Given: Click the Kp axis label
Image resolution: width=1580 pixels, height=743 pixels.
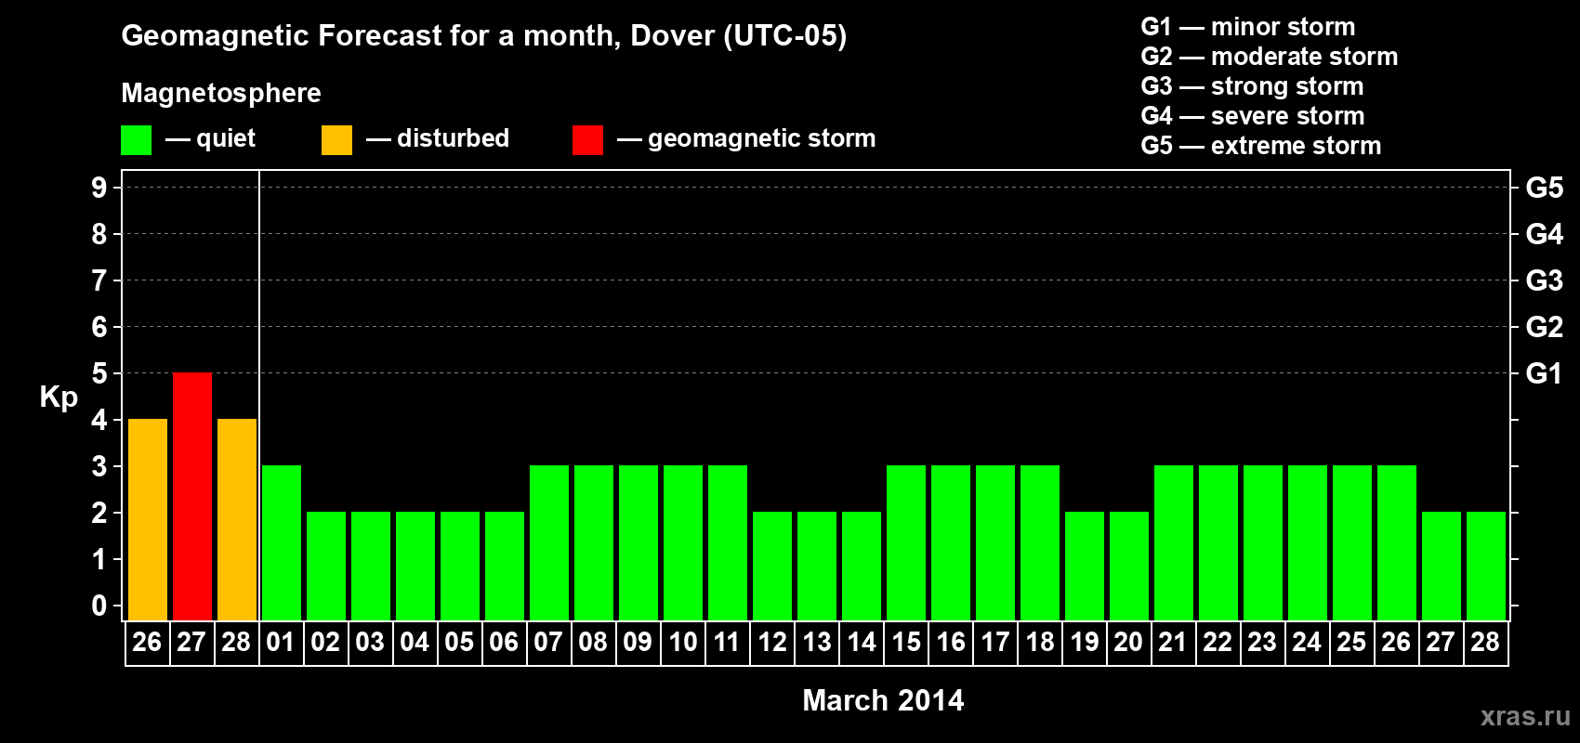Looking at the screenshot, I should tap(59, 398).
